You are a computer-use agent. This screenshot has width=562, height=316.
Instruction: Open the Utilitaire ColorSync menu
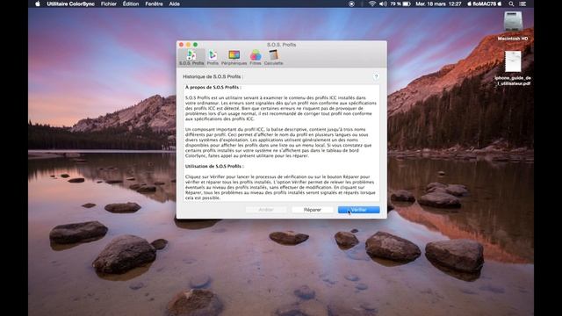tap(70, 4)
